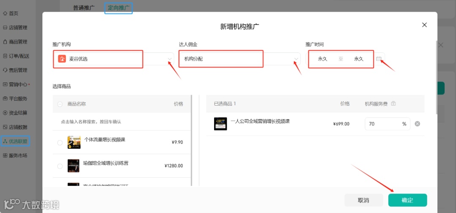This screenshot has width=456, height=213.
Task: Click the 70% service fee input
Action: tap(387, 124)
